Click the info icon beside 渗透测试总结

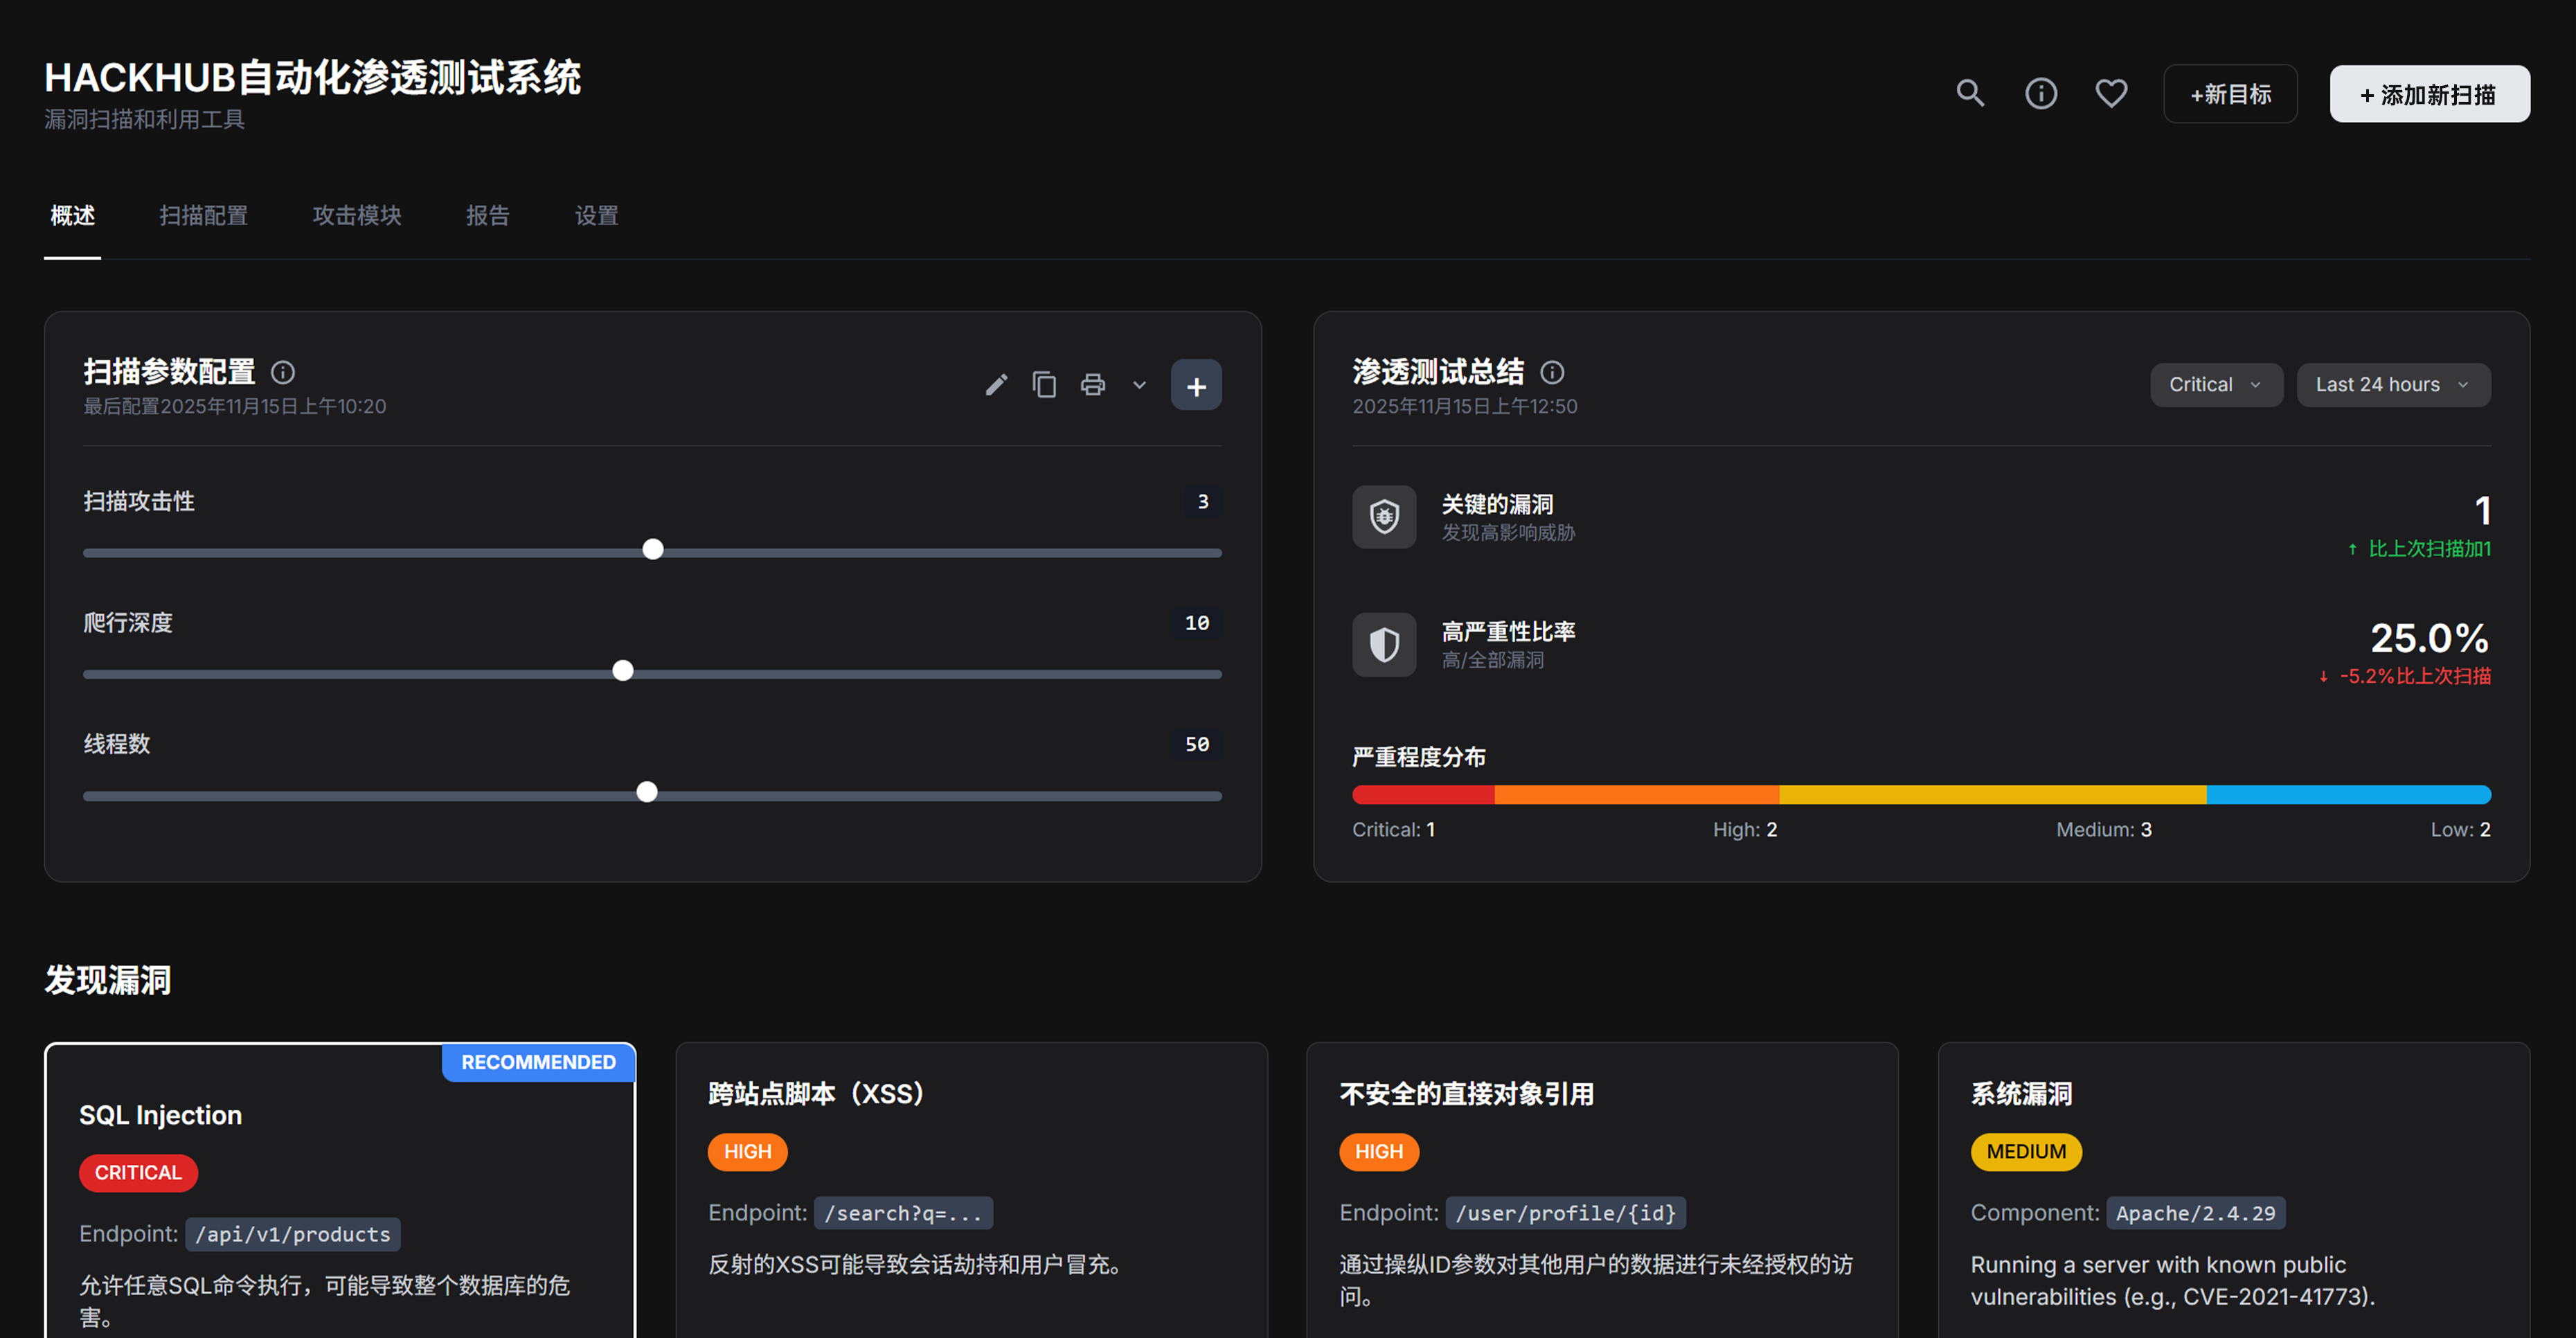[1553, 373]
